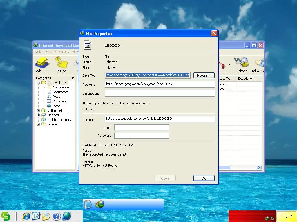Viewport: 297px width, 222px height.
Task: Click OK in File Properties
Action: point(204,178)
